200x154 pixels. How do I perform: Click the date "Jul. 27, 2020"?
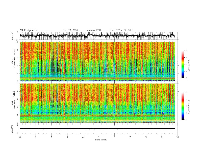70,30
